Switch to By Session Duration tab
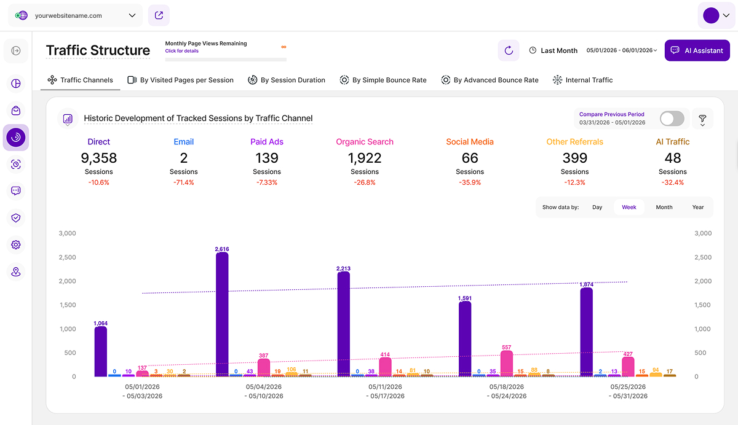Image resolution: width=738 pixels, height=425 pixels. pyautogui.click(x=287, y=80)
